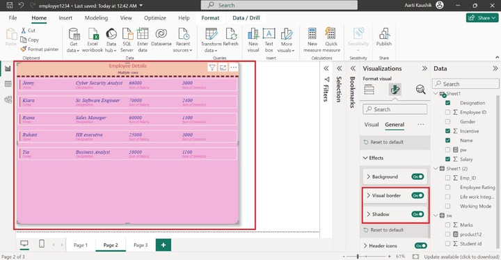The image size is (501, 260).
Task: Expand the Background options
Action: (368, 177)
